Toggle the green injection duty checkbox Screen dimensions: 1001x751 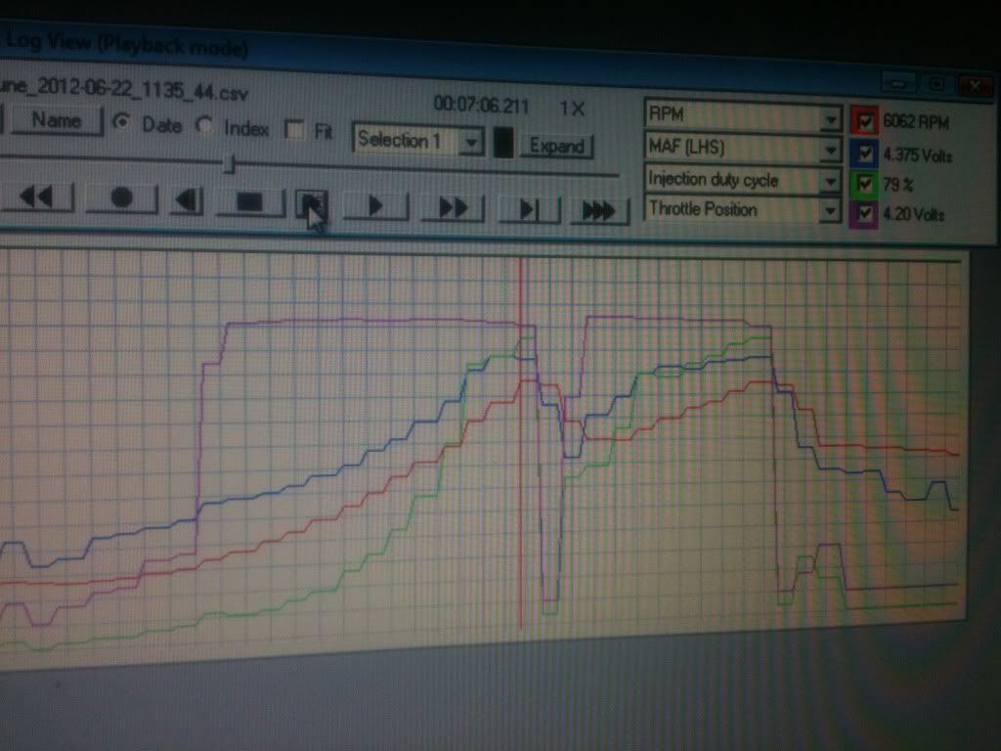coord(865,184)
